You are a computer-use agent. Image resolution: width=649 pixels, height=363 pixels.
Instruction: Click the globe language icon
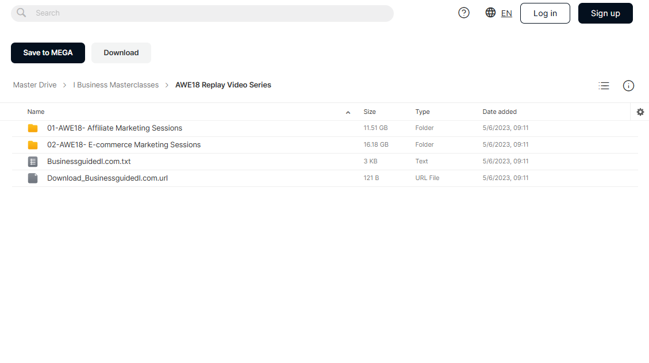coord(490,13)
